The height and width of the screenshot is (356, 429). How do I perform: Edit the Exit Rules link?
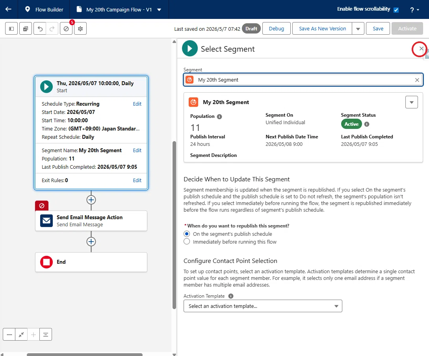point(137,180)
